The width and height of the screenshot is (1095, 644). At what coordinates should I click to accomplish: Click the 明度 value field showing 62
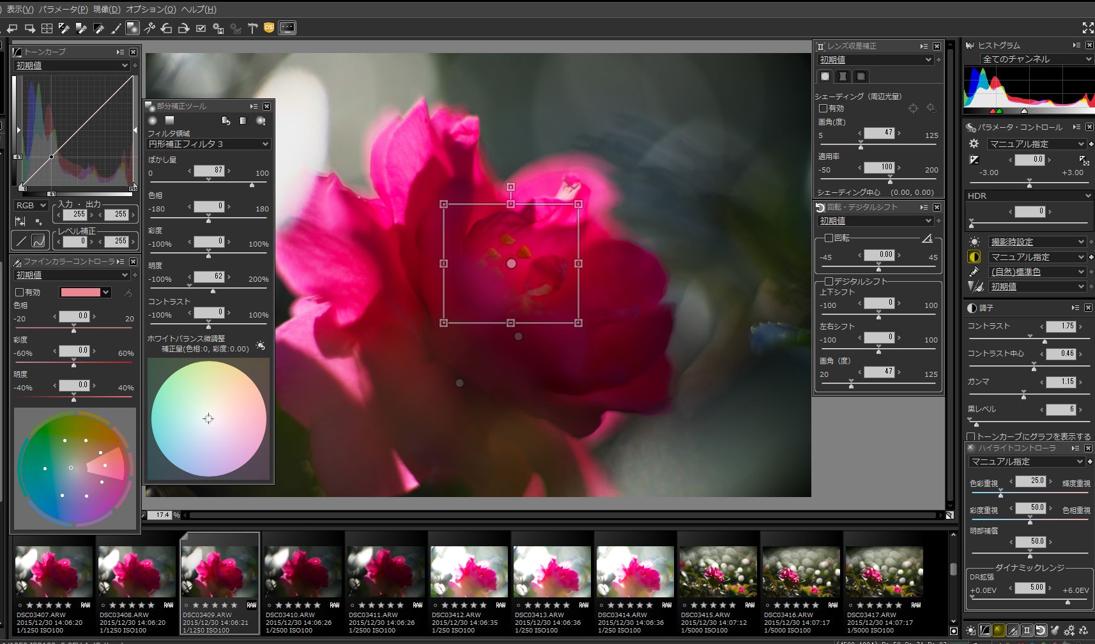pyautogui.click(x=210, y=277)
